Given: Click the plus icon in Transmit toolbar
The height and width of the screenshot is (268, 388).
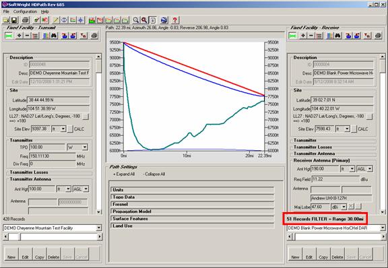Looking at the screenshot, I should pos(19,36).
